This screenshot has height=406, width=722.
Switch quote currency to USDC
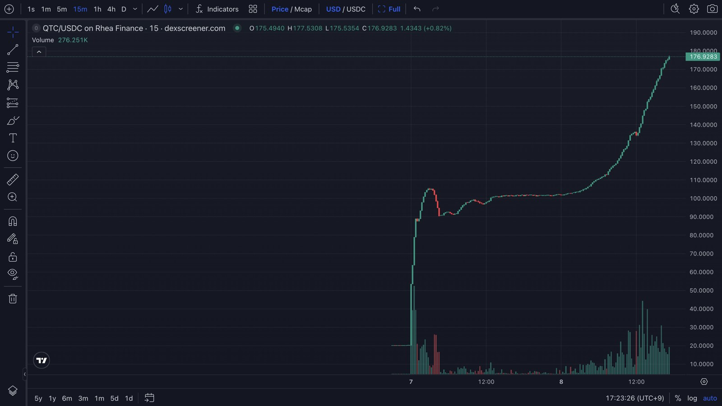356,9
